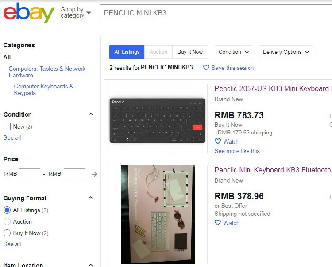Collapse the Condition sidebar section
Screen dimensions: 332x267
point(91,114)
